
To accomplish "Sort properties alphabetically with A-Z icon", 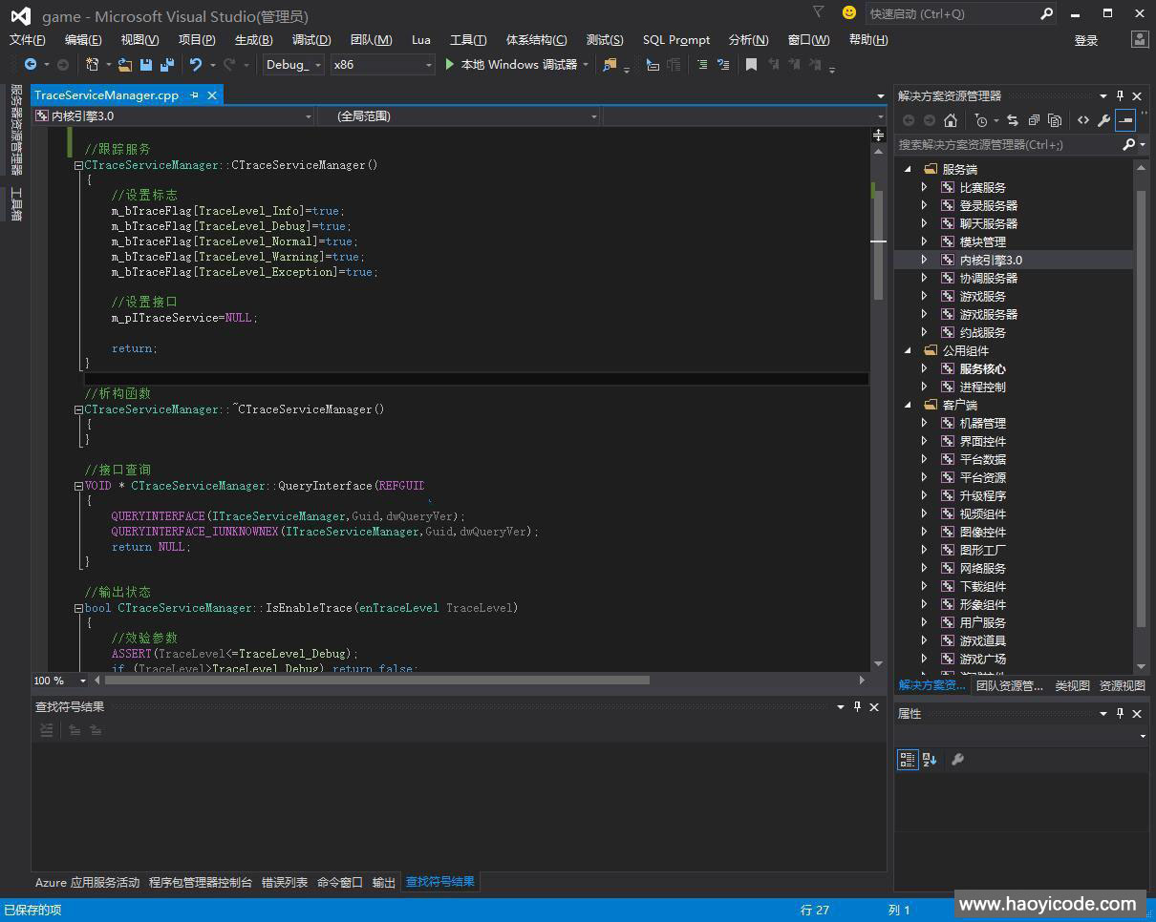I will (930, 760).
